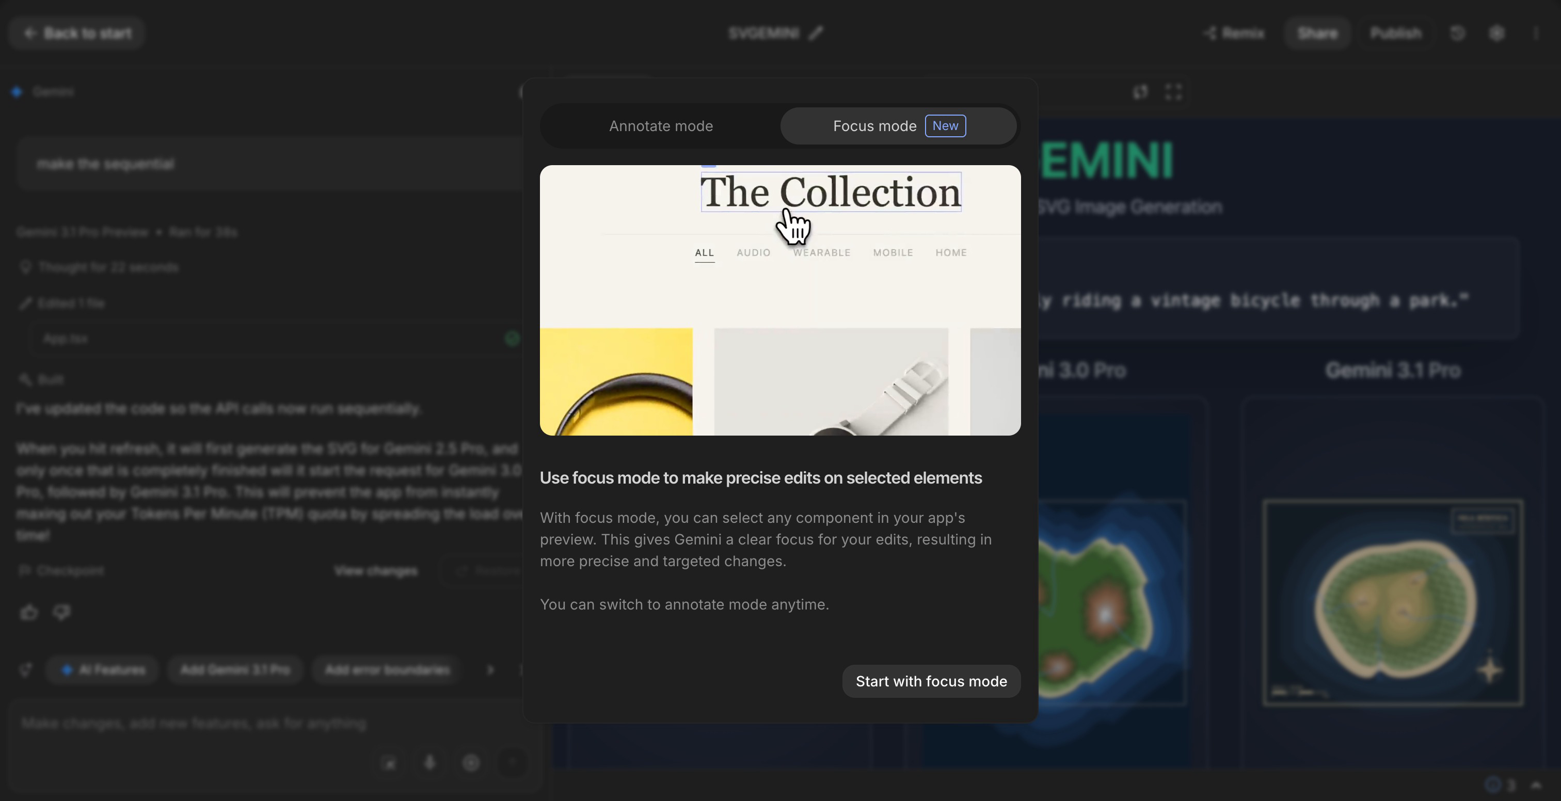This screenshot has height=801, width=1561.
Task: Reload the app preview
Action: [x=1140, y=91]
